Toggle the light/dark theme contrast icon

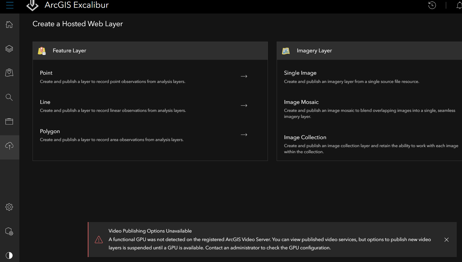tap(9, 255)
